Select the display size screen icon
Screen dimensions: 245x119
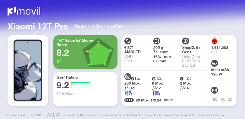pos(128,41)
